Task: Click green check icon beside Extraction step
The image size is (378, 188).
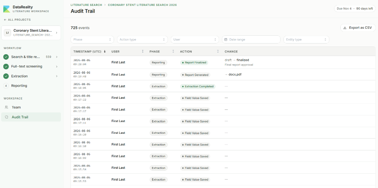Action: [6, 76]
